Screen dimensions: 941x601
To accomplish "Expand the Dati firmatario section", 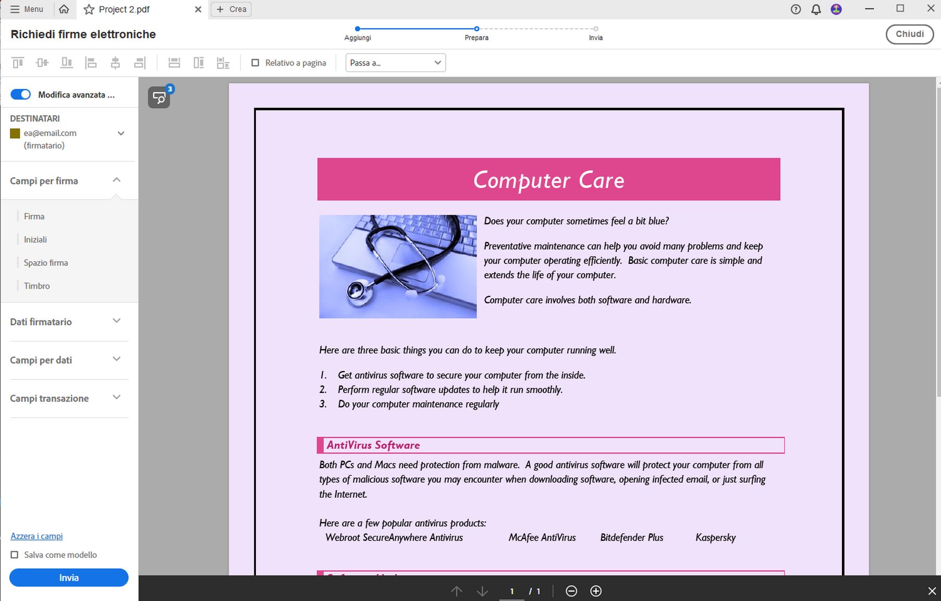I will [x=117, y=321].
